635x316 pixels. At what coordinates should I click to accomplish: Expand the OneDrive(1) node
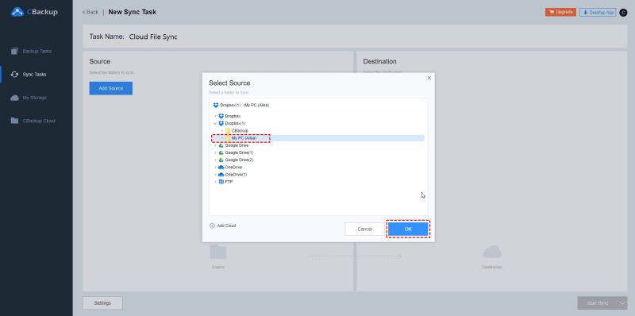(x=215, y=175)
